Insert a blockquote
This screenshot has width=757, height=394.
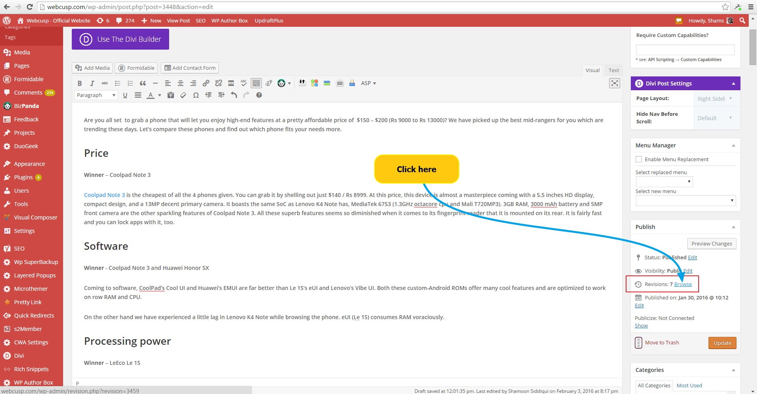tap(143, 83)
